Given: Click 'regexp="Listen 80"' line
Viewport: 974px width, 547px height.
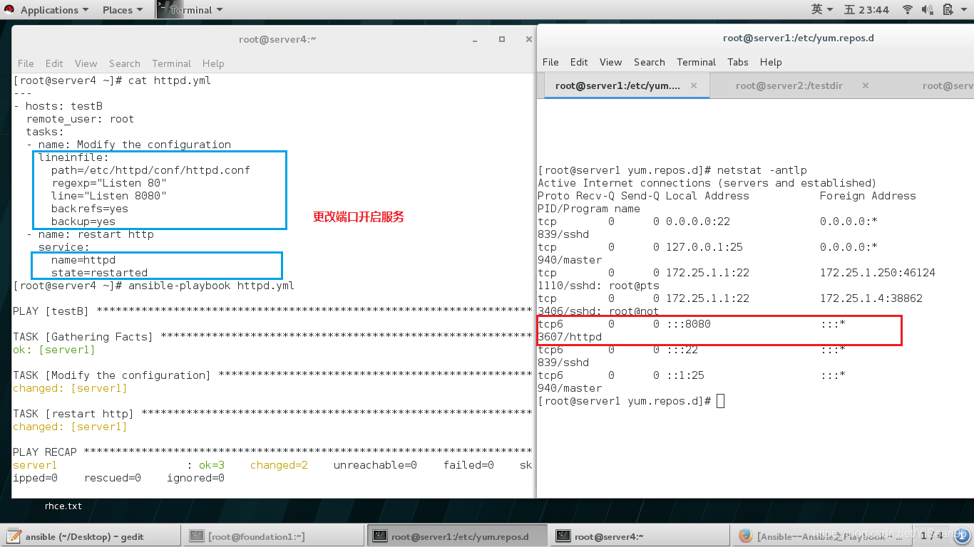Looking at the screenshot, I should tap(108, 183).
